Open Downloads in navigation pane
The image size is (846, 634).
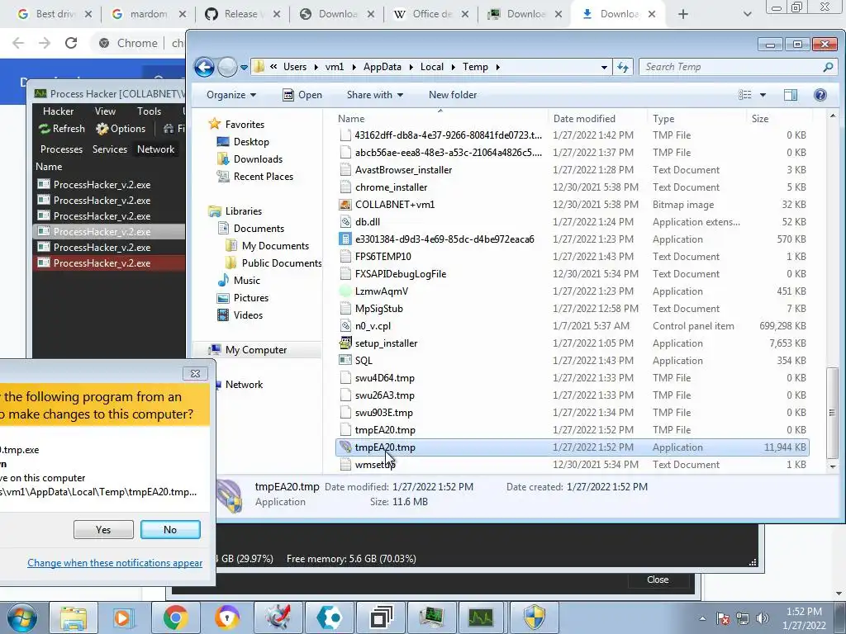[258, 159]
